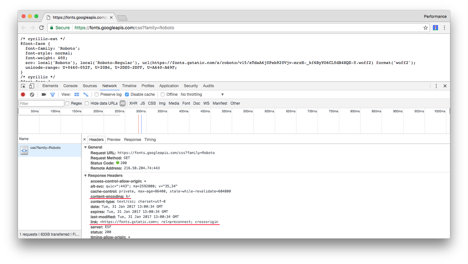Image resolution: width=468 pixels, height=264 pixels.
Task: Go back with the browser back arrow
Action: point(24,28)
